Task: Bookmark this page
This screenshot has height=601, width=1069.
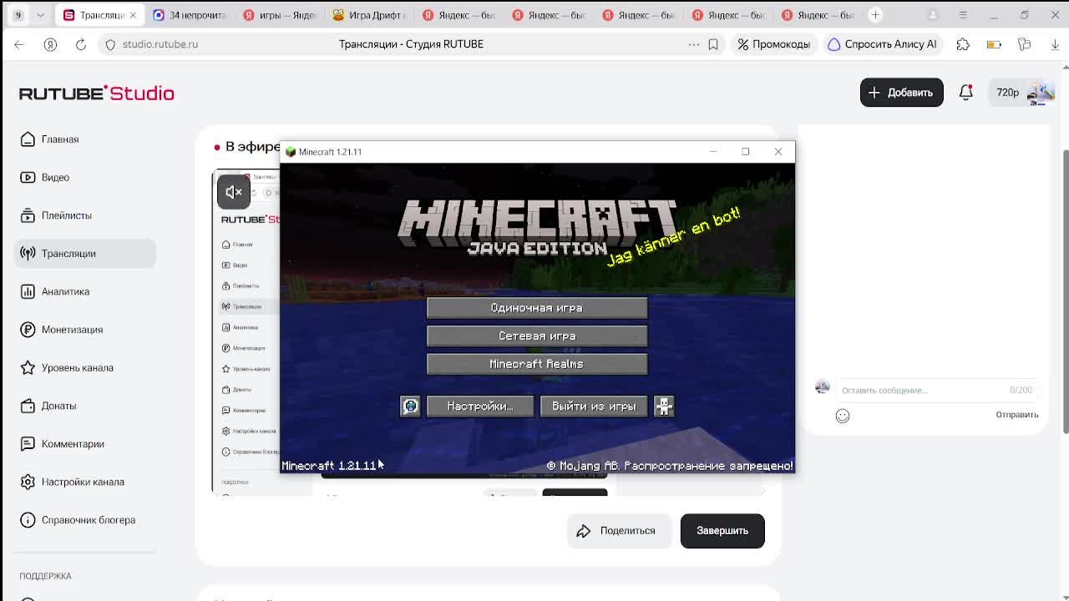Action: (x=713, y=44)
